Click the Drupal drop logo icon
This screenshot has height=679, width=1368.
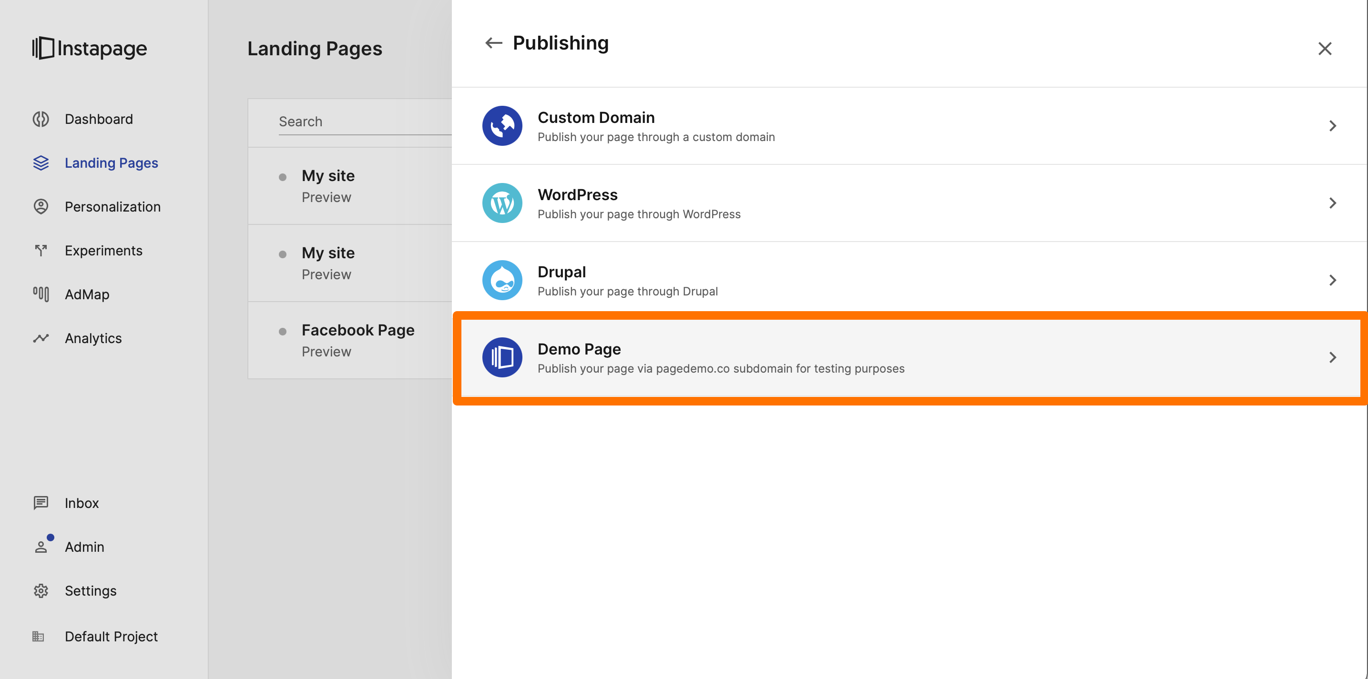pyautogui.click(x=502, y=280)
